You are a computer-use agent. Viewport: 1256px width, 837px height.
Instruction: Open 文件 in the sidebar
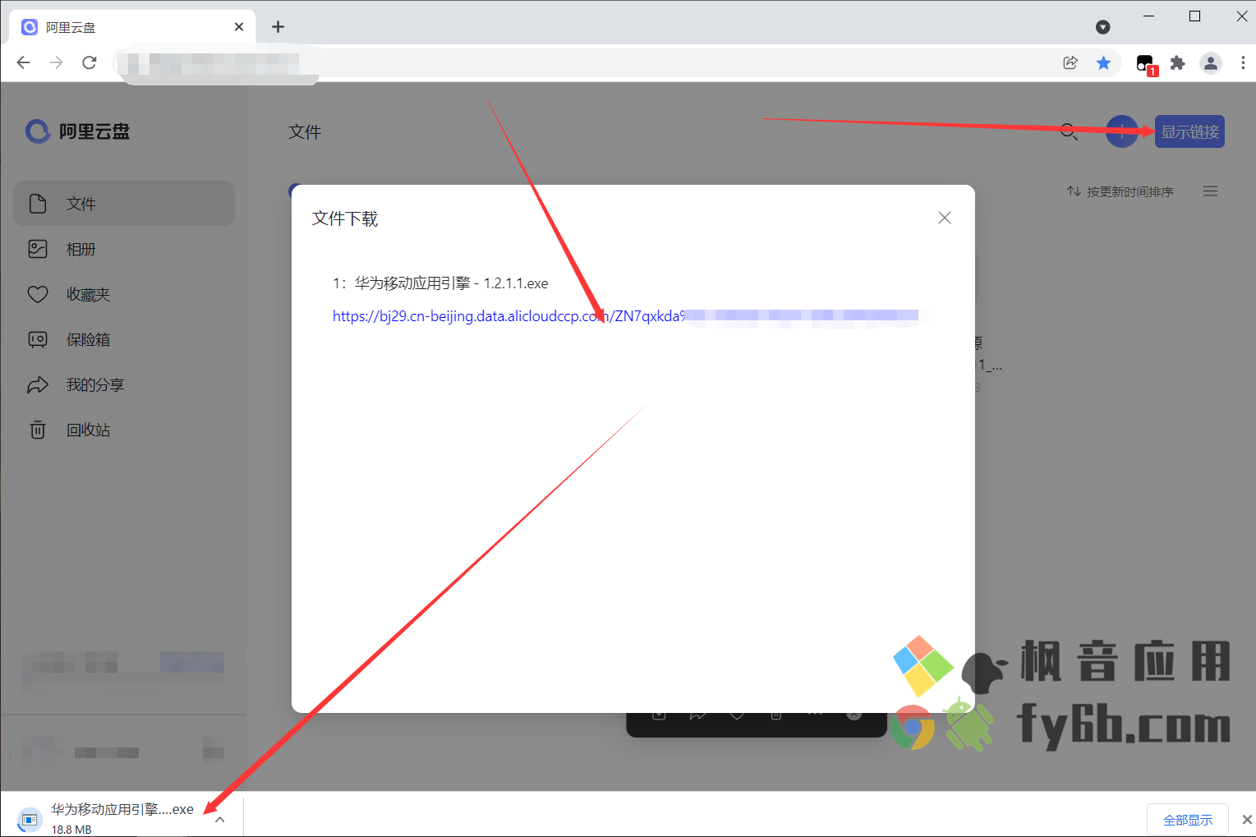(124, 204)
